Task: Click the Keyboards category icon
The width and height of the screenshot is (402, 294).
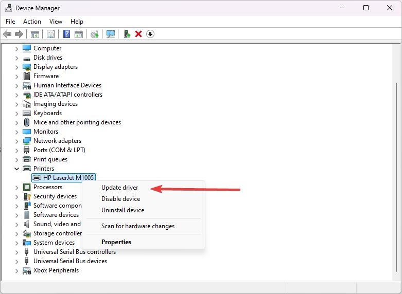Action: (x=27, y=113)
